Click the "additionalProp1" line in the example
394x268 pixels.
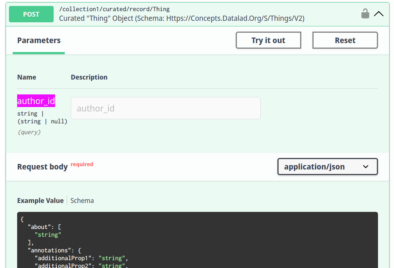click(82, 258)
